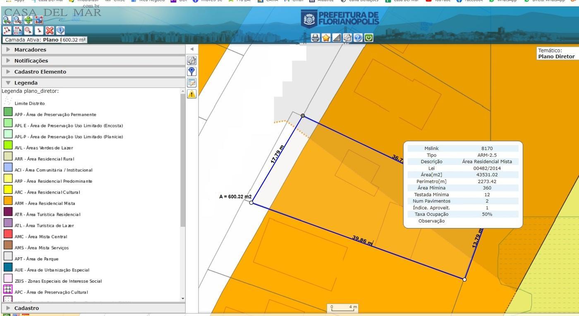
Task: Click the Mslink 8170 value in popup
Action: 487,148
